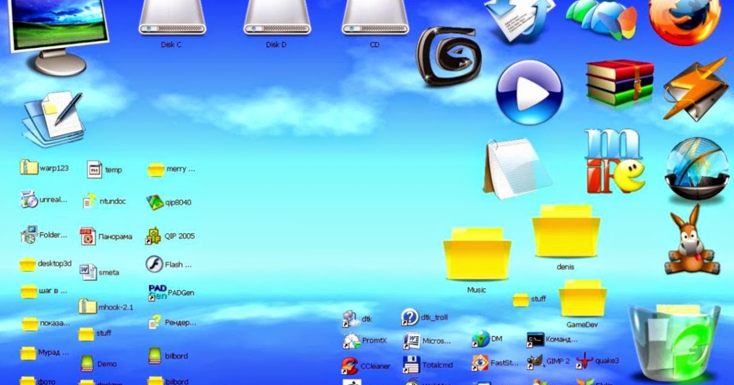The width and height of the screenshot is (734, 385).
Task: Open the qip8040 icon
Action: pyautogui.click(x=155, y=202)
